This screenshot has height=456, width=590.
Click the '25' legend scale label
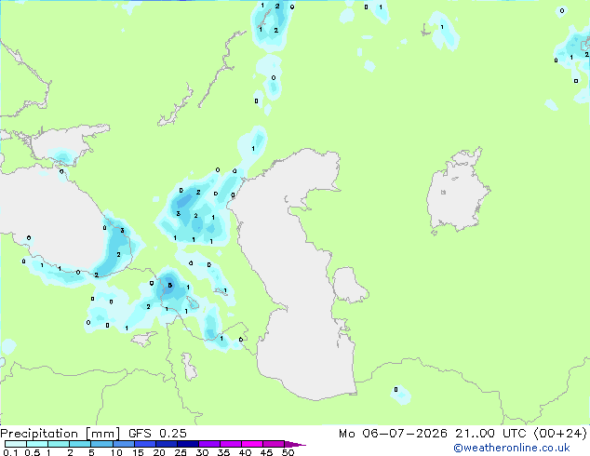(181, 452)
